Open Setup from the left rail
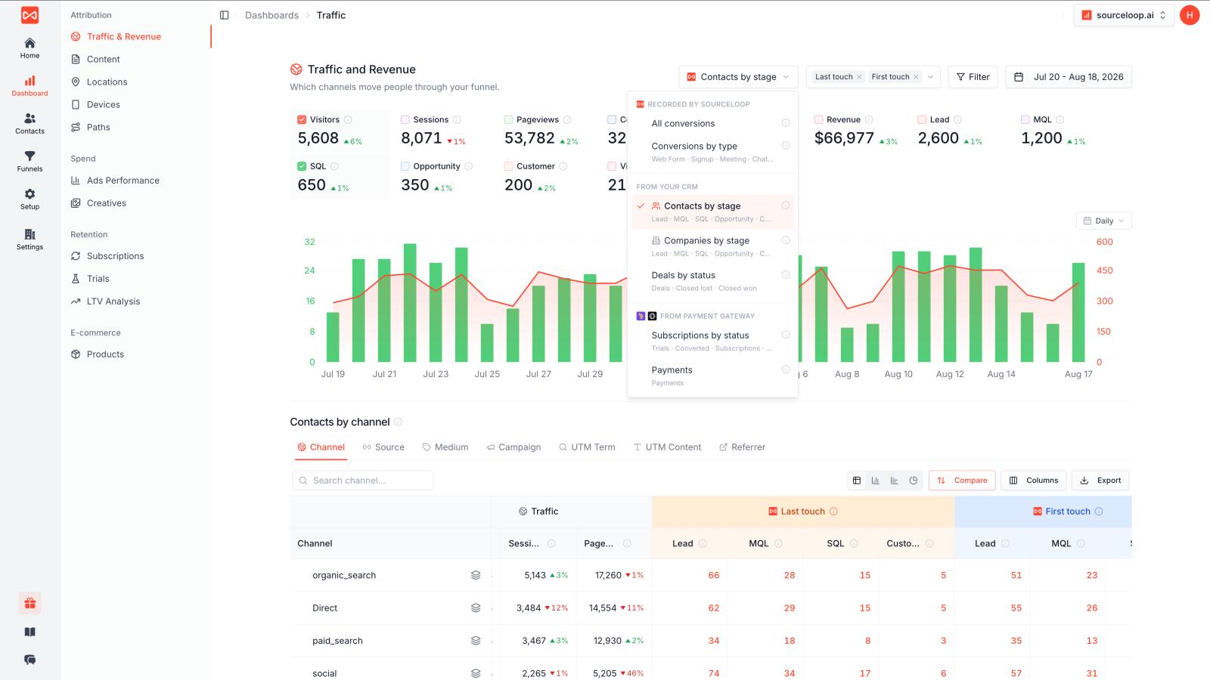Image resolution: width=1210 pixels, height=680 pixels. click(x=29, y=199)
